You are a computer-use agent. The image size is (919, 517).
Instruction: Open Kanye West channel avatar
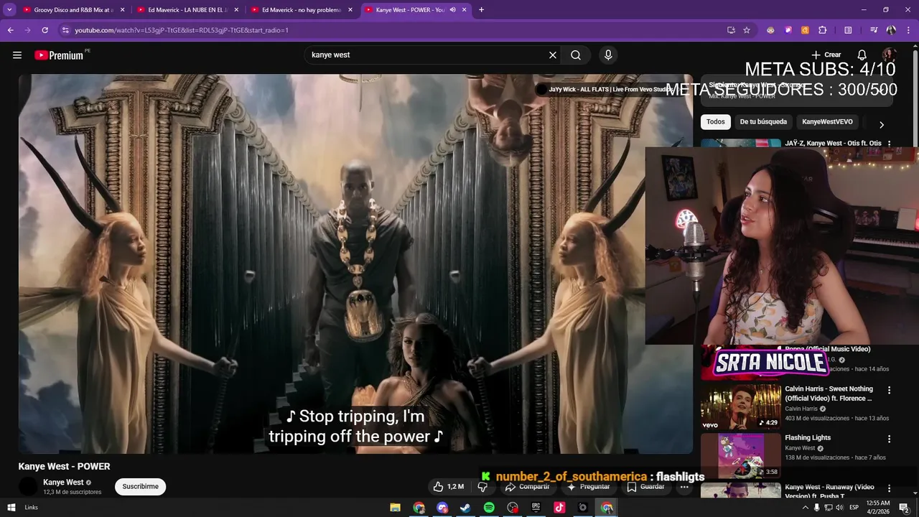coord(28,487)
